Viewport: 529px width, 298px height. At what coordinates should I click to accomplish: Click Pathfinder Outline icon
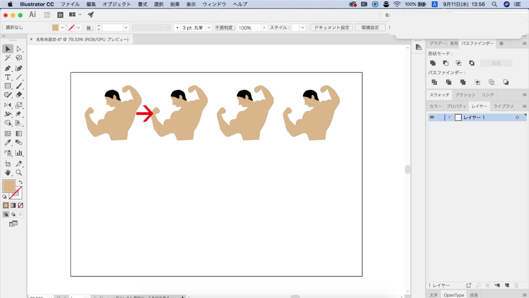click(x=492, y=82)
